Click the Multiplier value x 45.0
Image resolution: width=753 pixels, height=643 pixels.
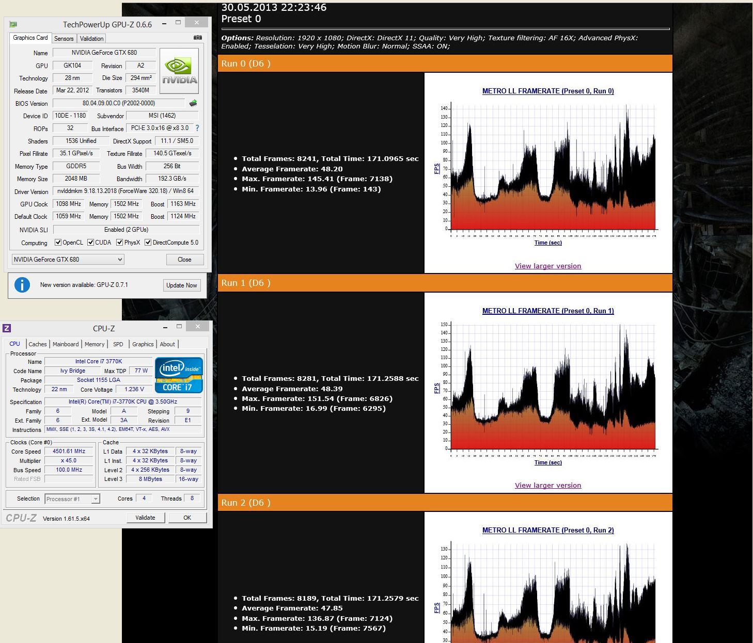tap(69, 461)
